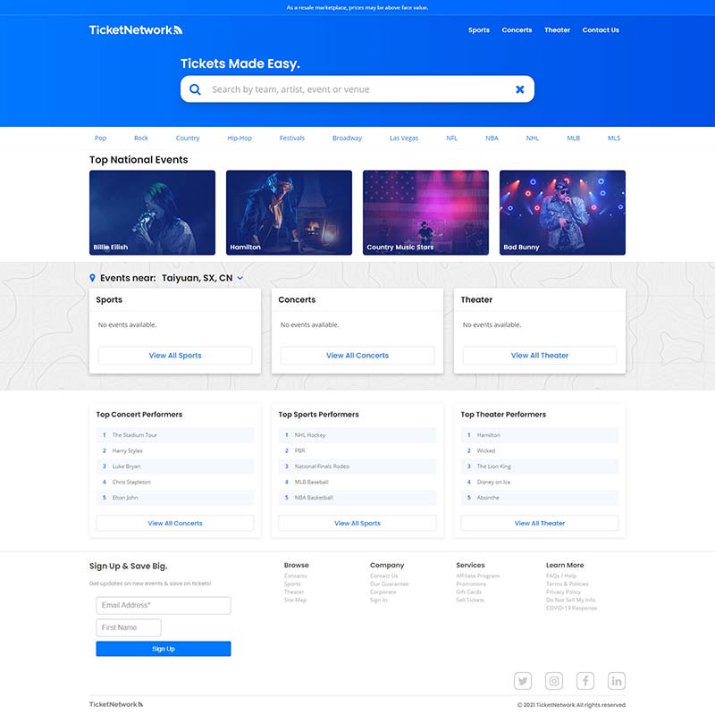Select the NBA category tab
Screen dimensions: 715x714
coord(492,139)
